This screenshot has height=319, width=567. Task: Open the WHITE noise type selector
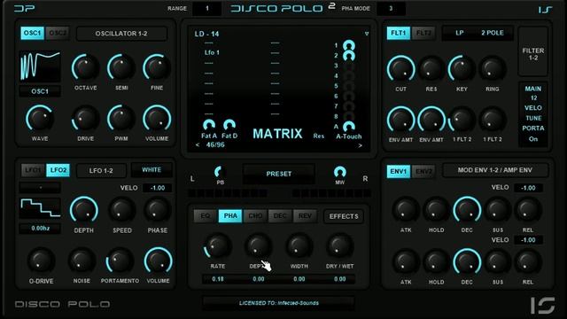tap(151, 169)
